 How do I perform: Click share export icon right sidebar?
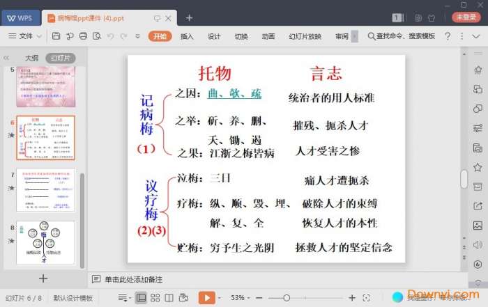pyautogui.click(x=478, y=205)
